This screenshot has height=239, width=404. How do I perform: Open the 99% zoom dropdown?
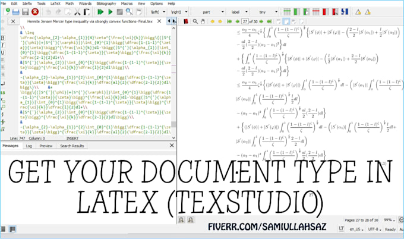coord(389,220)
